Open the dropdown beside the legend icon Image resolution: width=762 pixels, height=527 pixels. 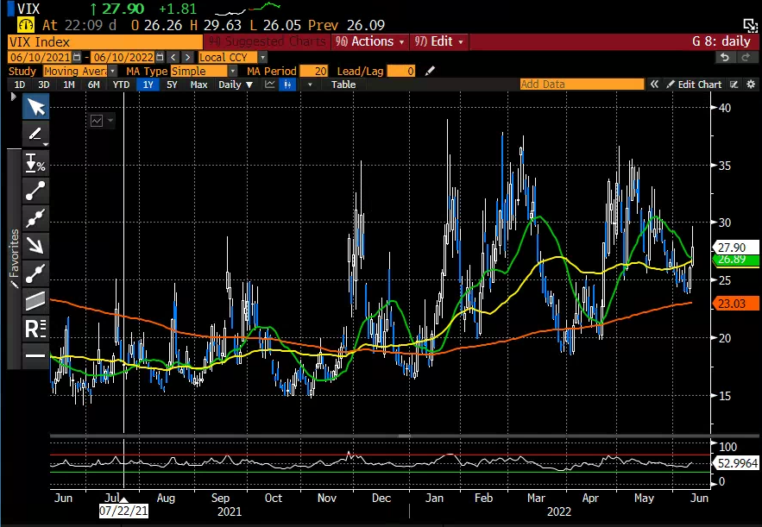click(110, 121)
